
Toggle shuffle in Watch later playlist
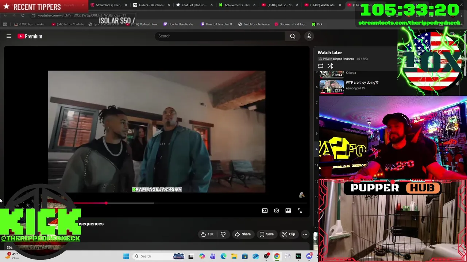[x=330, y=66]
